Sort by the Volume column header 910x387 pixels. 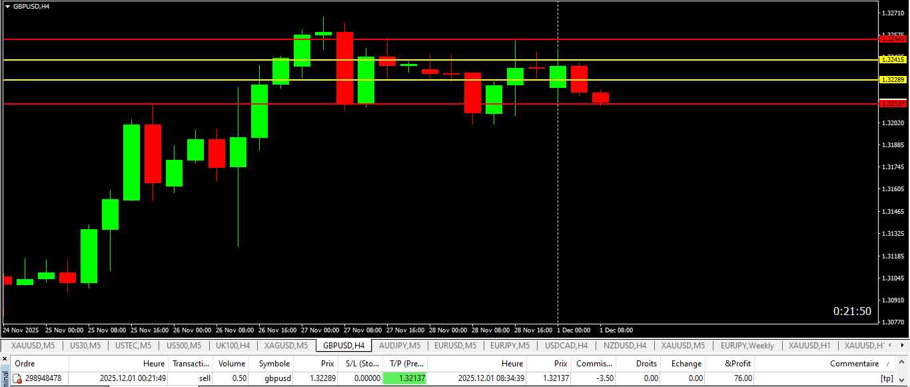click(x=232, y=364)
